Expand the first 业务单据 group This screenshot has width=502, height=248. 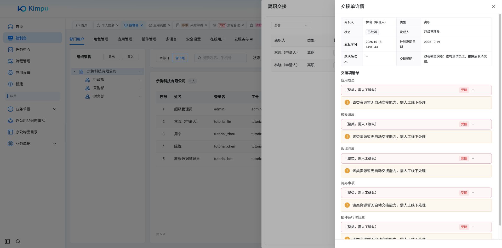click(x=55, y=109)
